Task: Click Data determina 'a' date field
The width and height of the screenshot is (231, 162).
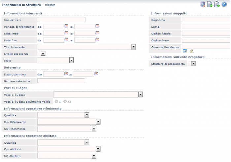Action: [x=83, y=74]
